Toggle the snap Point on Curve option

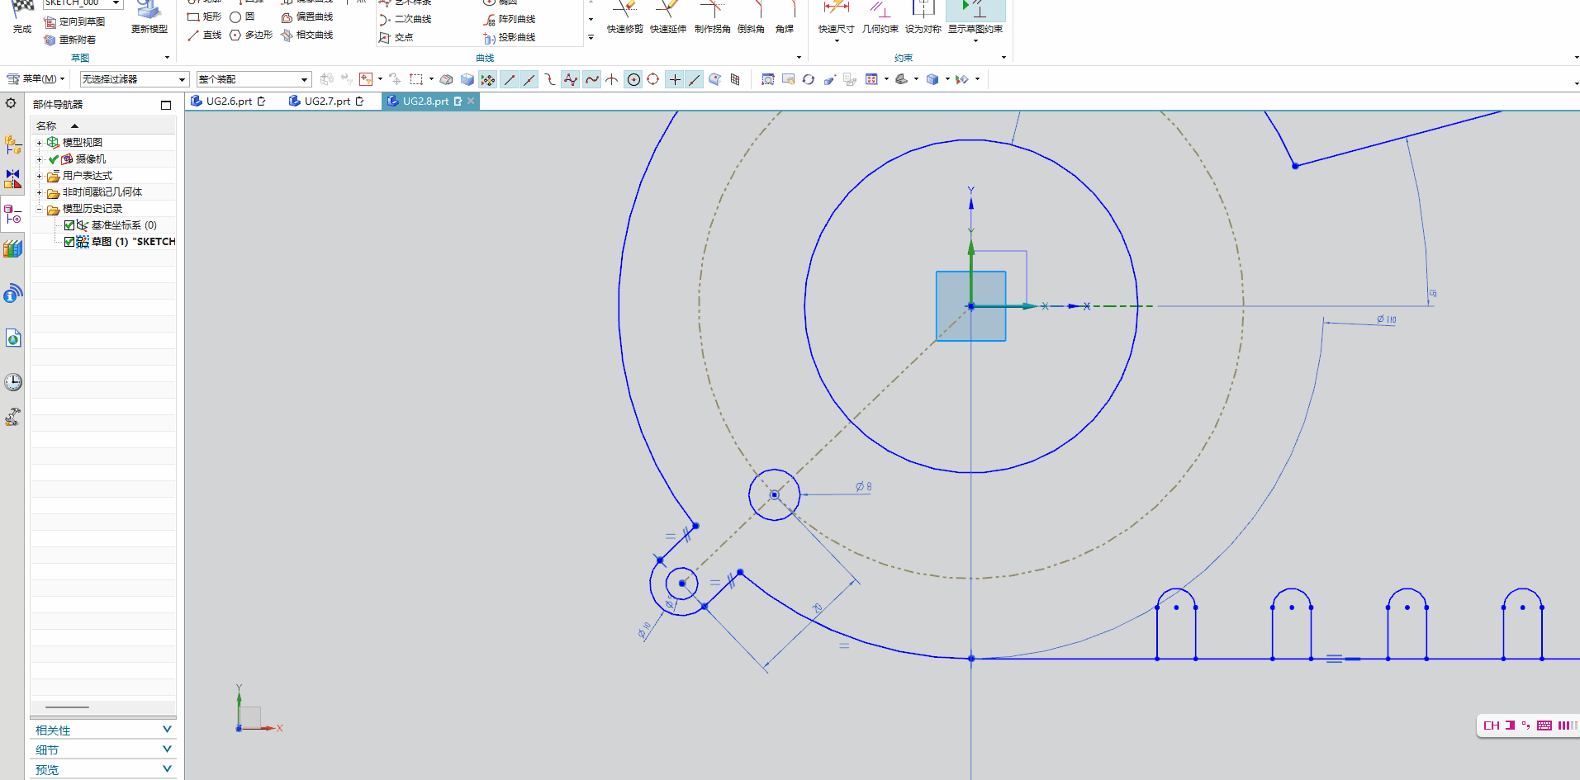pos(695,79)
